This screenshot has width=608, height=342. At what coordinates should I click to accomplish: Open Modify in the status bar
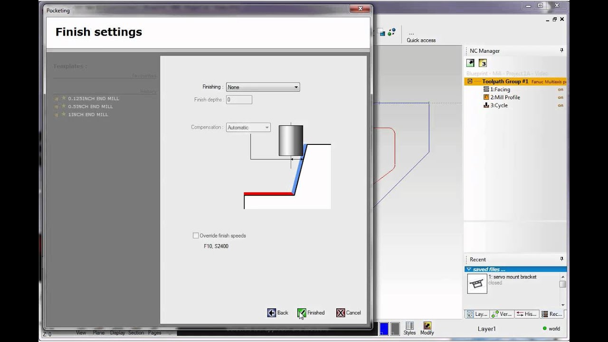[x=427, y=329]
